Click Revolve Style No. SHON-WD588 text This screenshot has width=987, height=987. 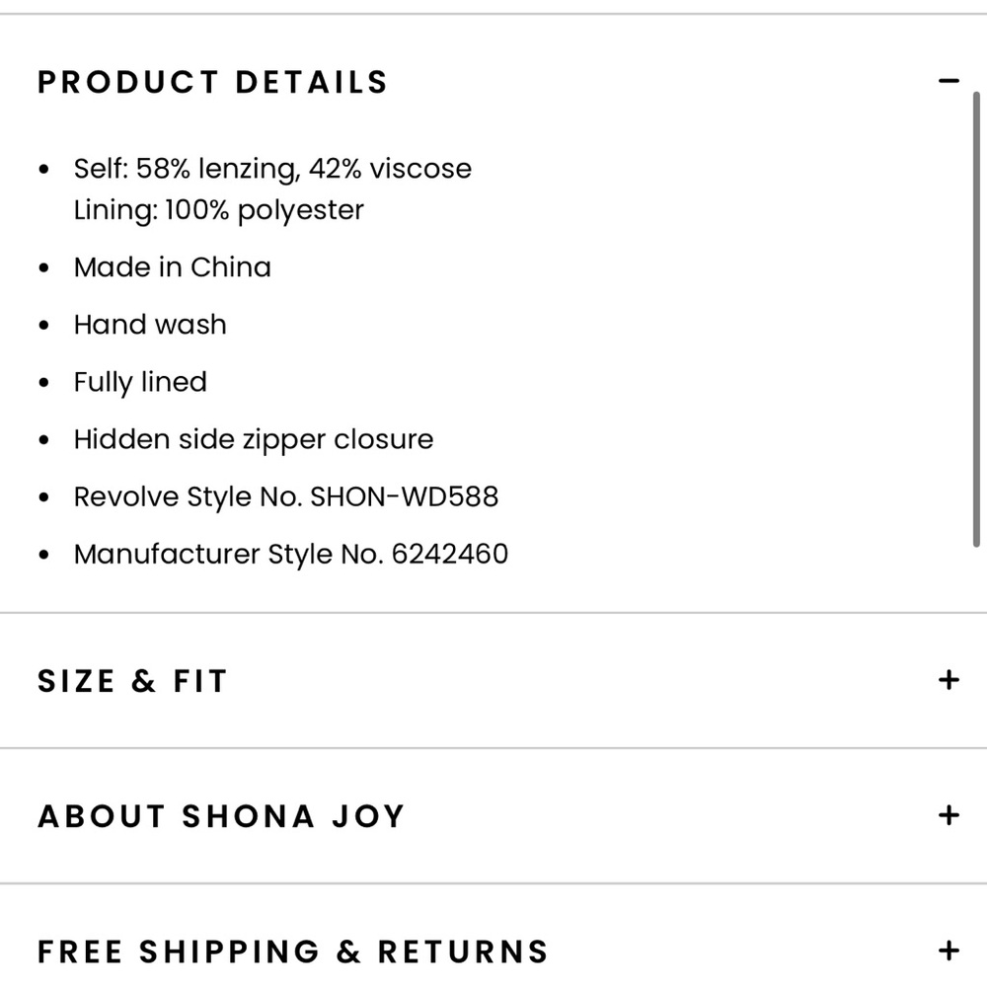tap(286, 496)
